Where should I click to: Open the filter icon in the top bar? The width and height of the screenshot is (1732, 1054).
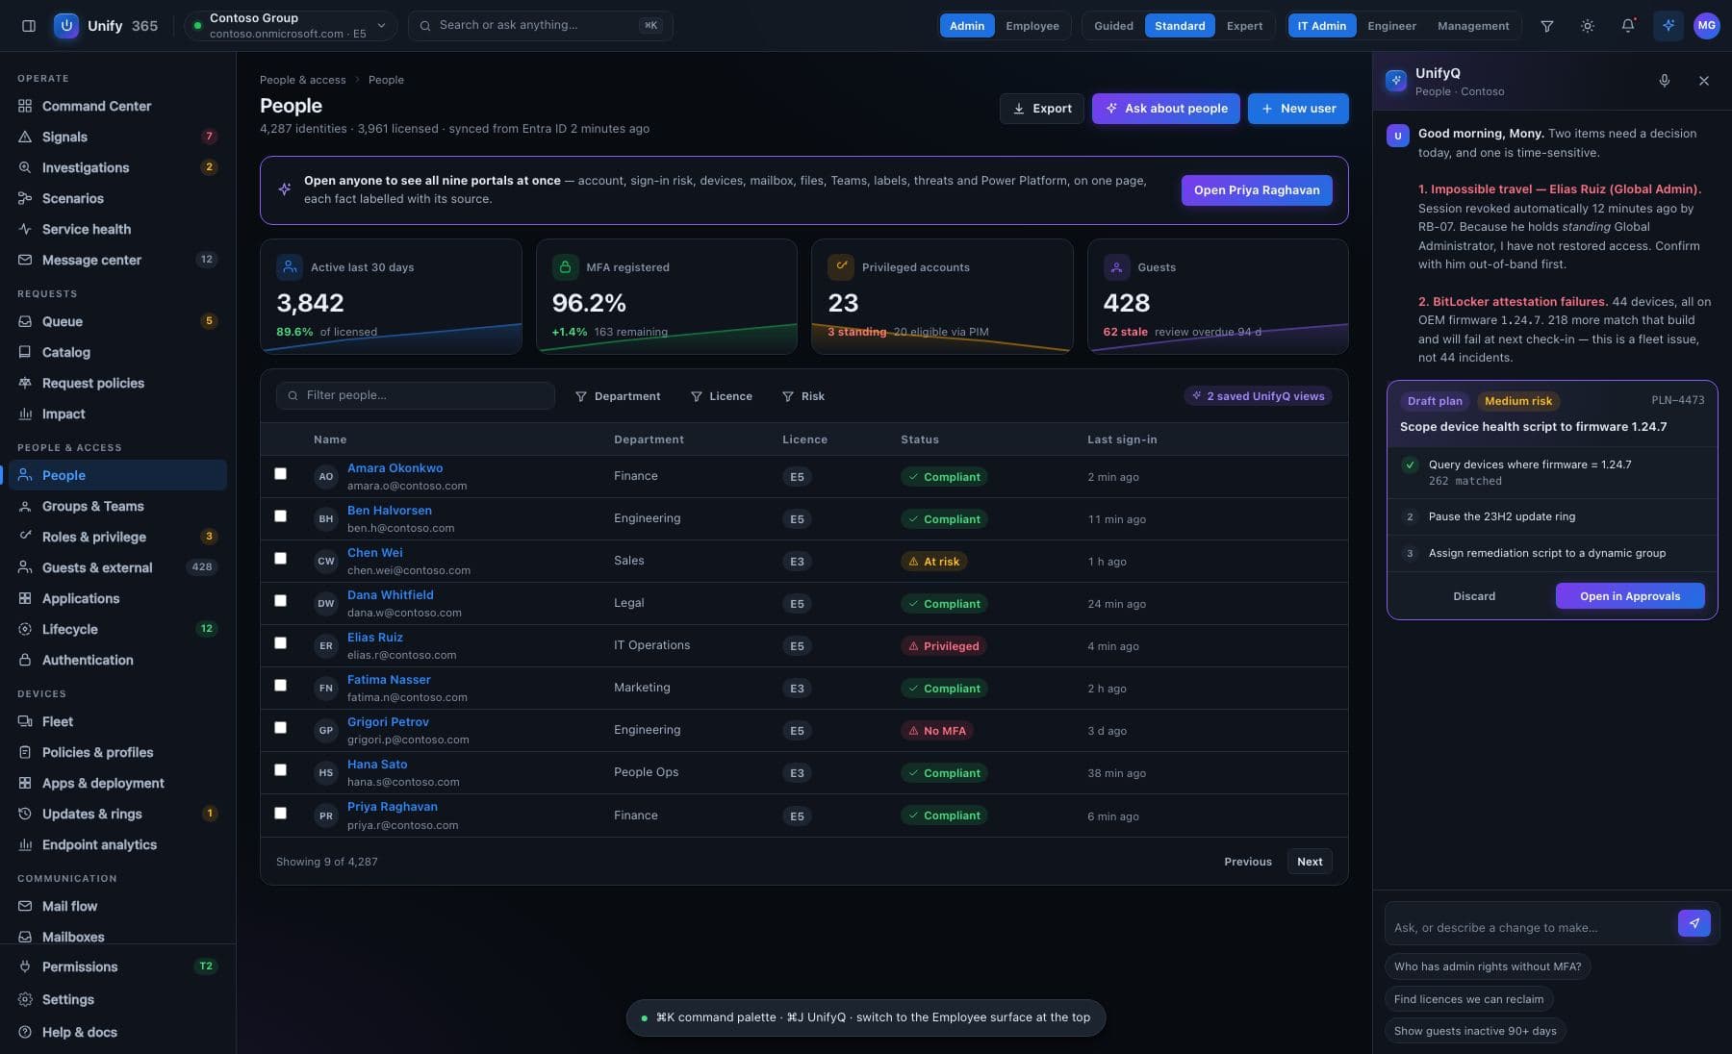[x=1547, y=26]
